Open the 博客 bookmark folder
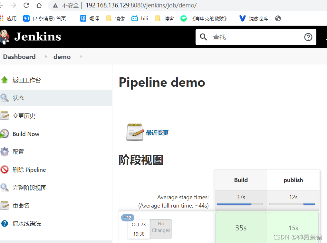The height and width of the screenshot is (243, 327). (x=165, y=19)
